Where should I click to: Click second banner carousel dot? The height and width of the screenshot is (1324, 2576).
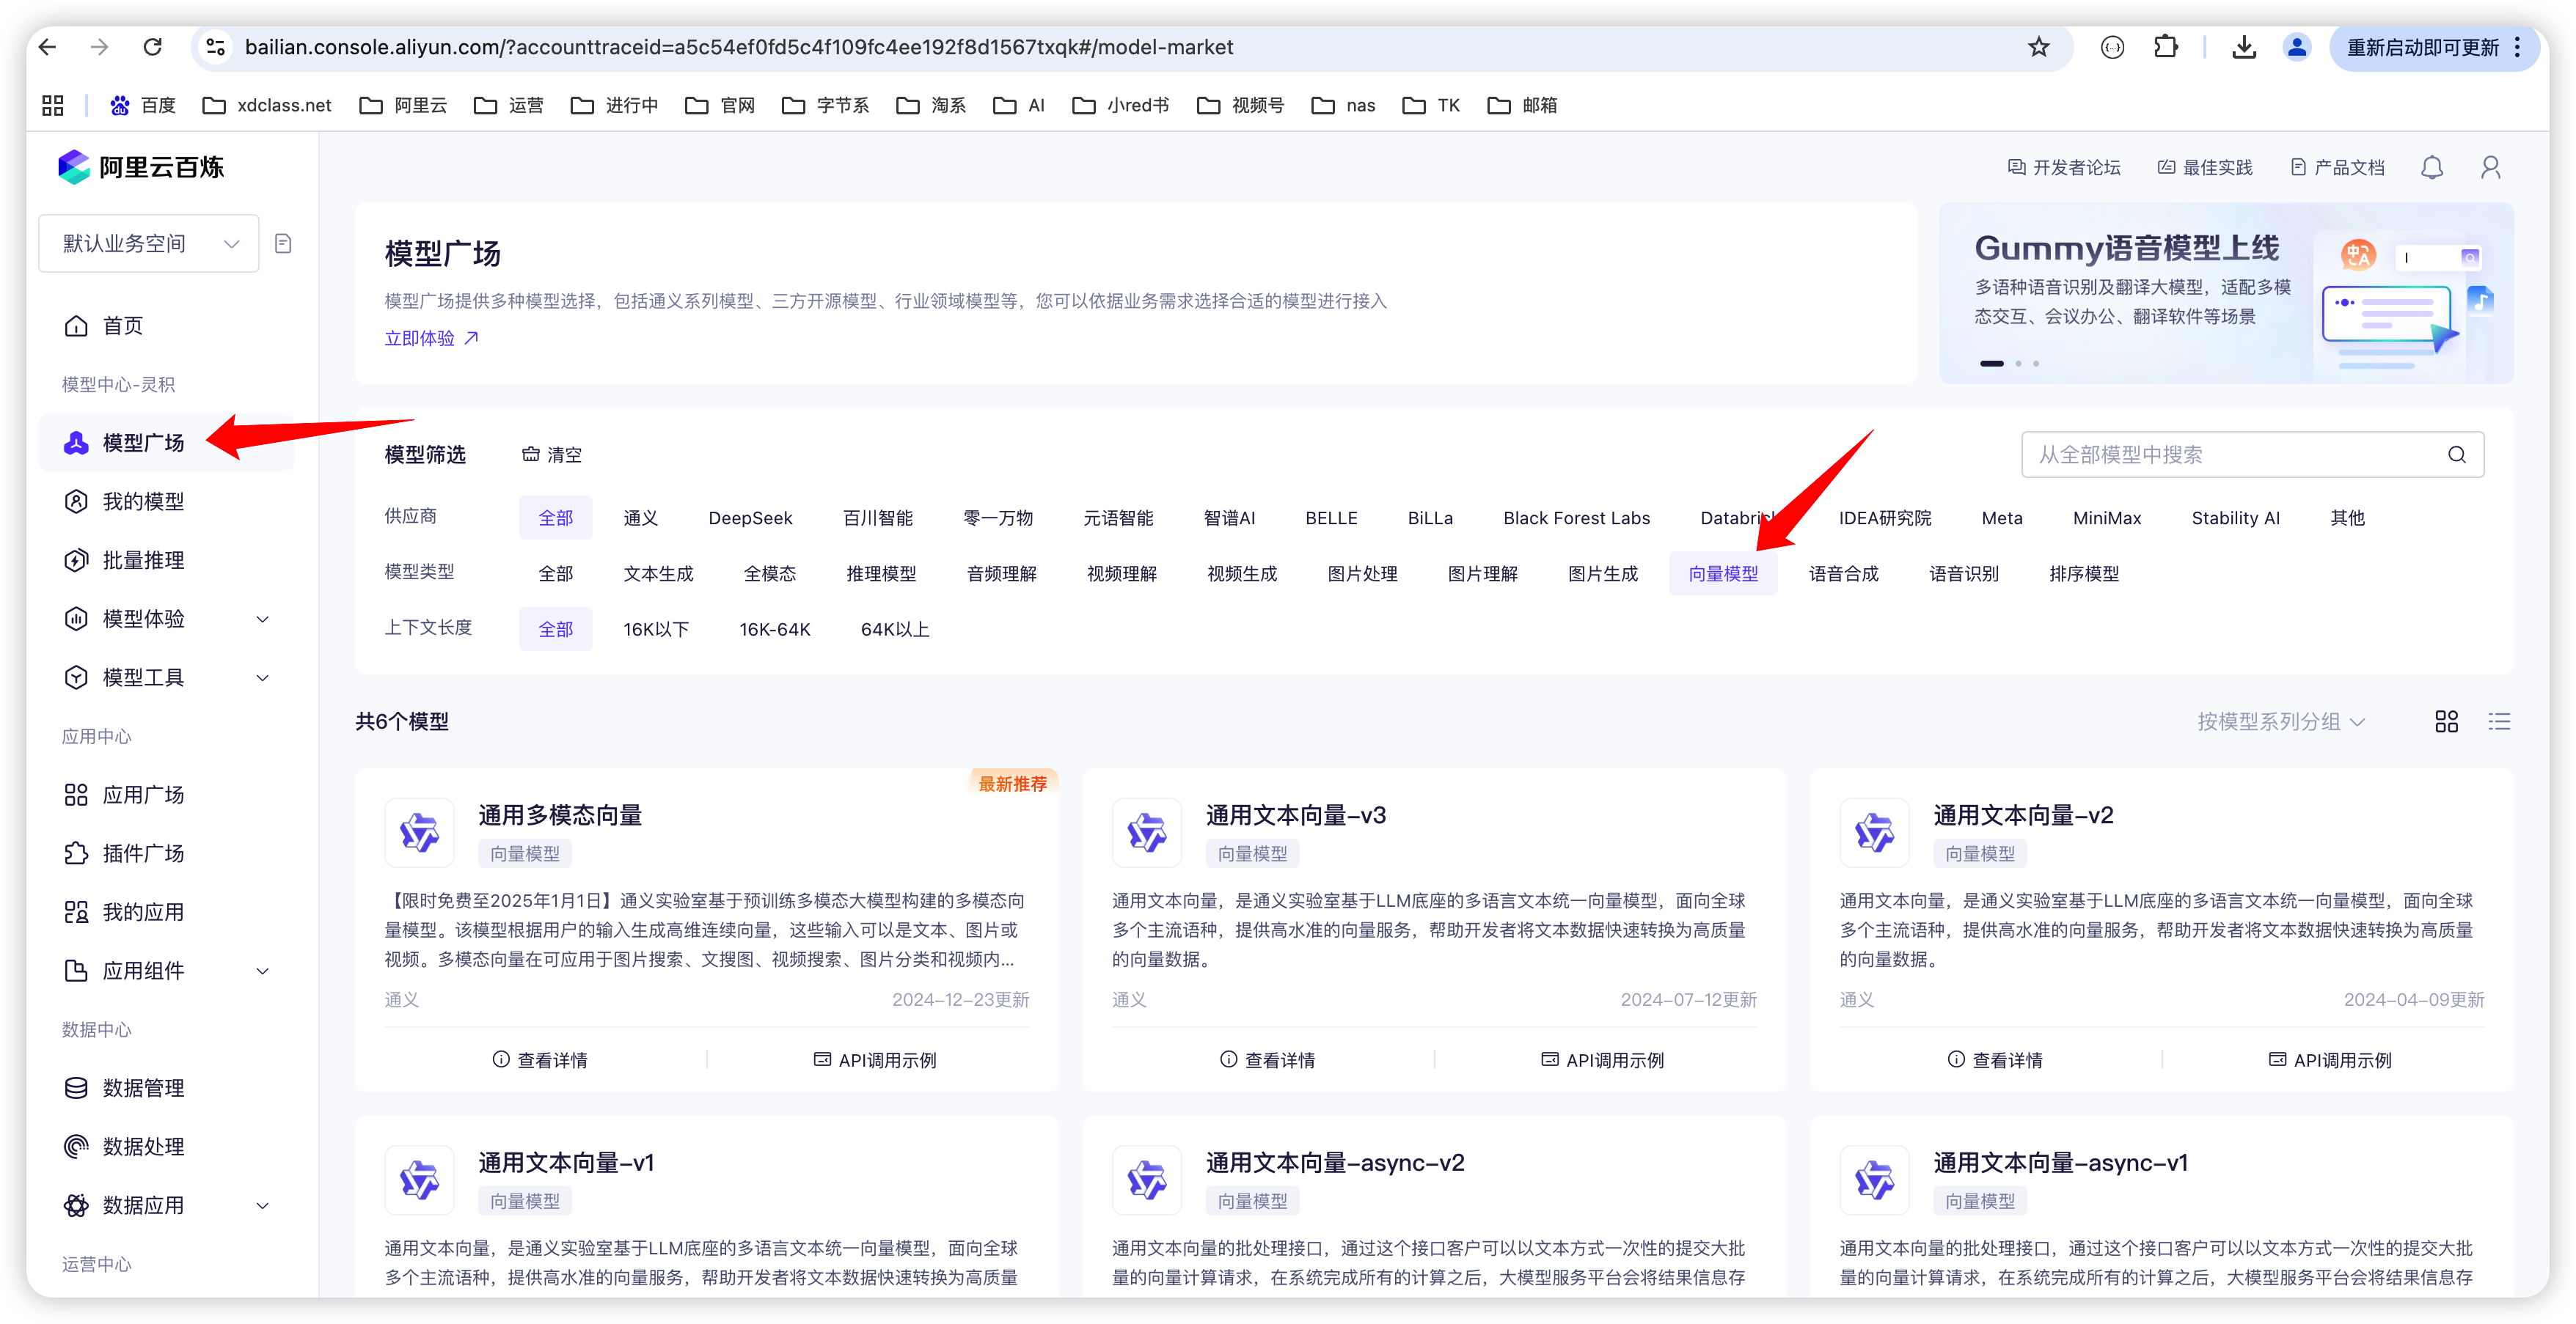click(x=2018, y=364)
